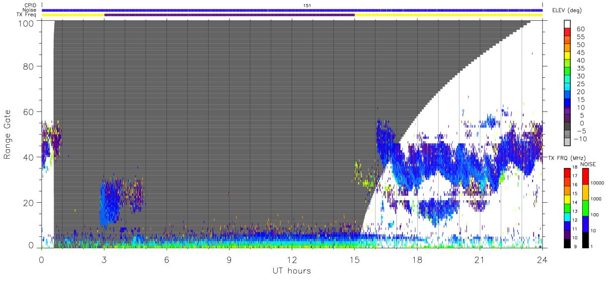Click the NOISE colorbar title
Image resolution: width=610 pixels, height=281 pixels.
[589, 164]
